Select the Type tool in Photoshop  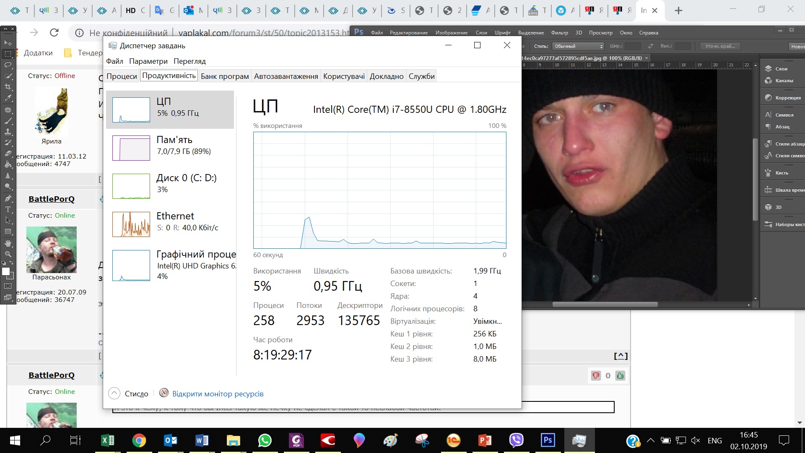[x=8, y=209]
